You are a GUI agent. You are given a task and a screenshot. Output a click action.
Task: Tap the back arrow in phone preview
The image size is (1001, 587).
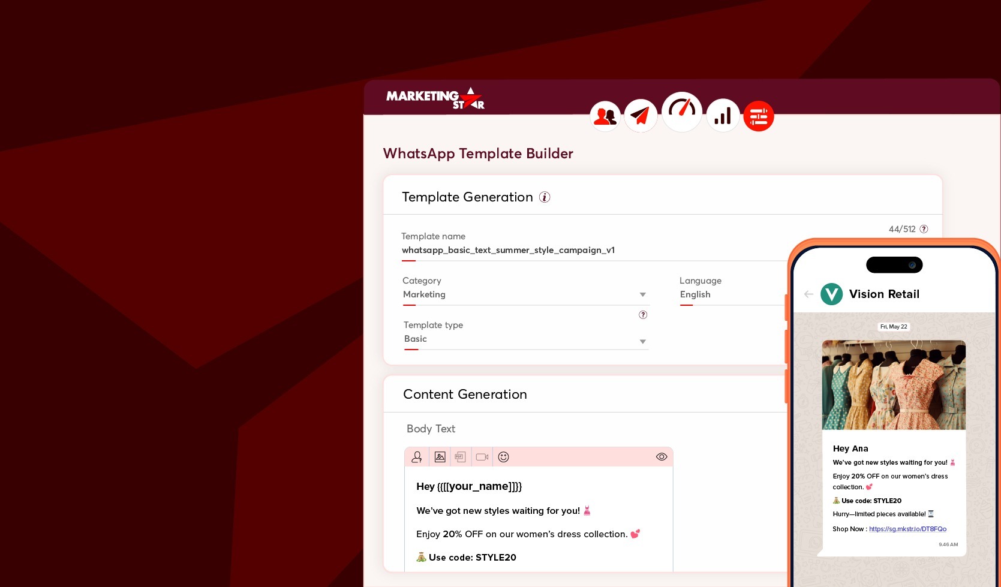(x=808, y=294)
